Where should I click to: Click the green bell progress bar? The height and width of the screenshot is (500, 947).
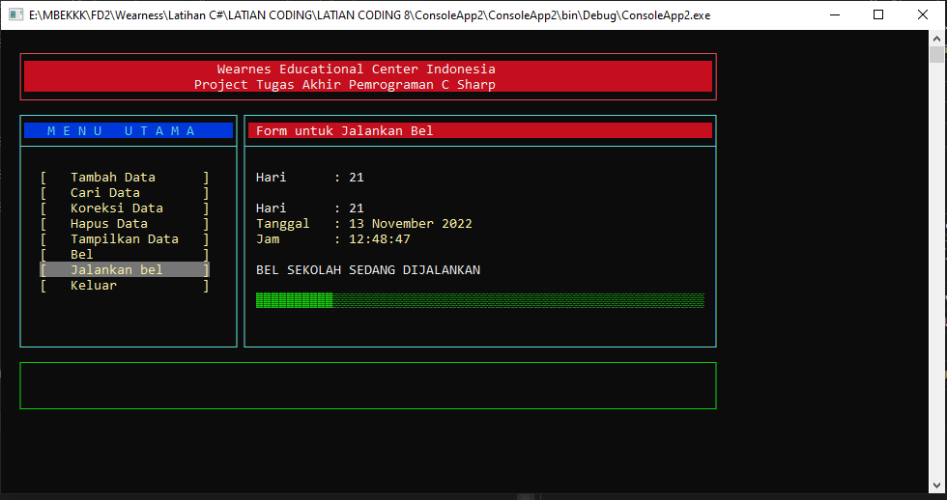pos(479,300)
